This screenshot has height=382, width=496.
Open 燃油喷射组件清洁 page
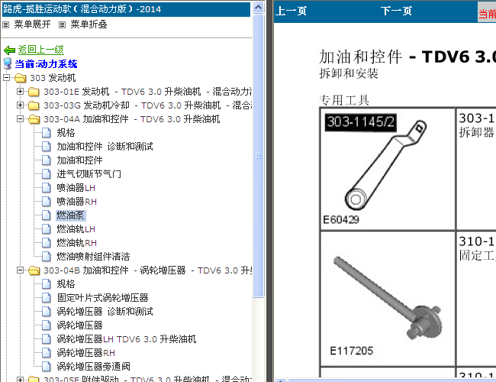93,257
